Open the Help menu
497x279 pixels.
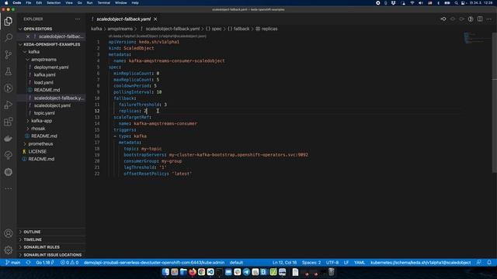click(x=135, y=3)
